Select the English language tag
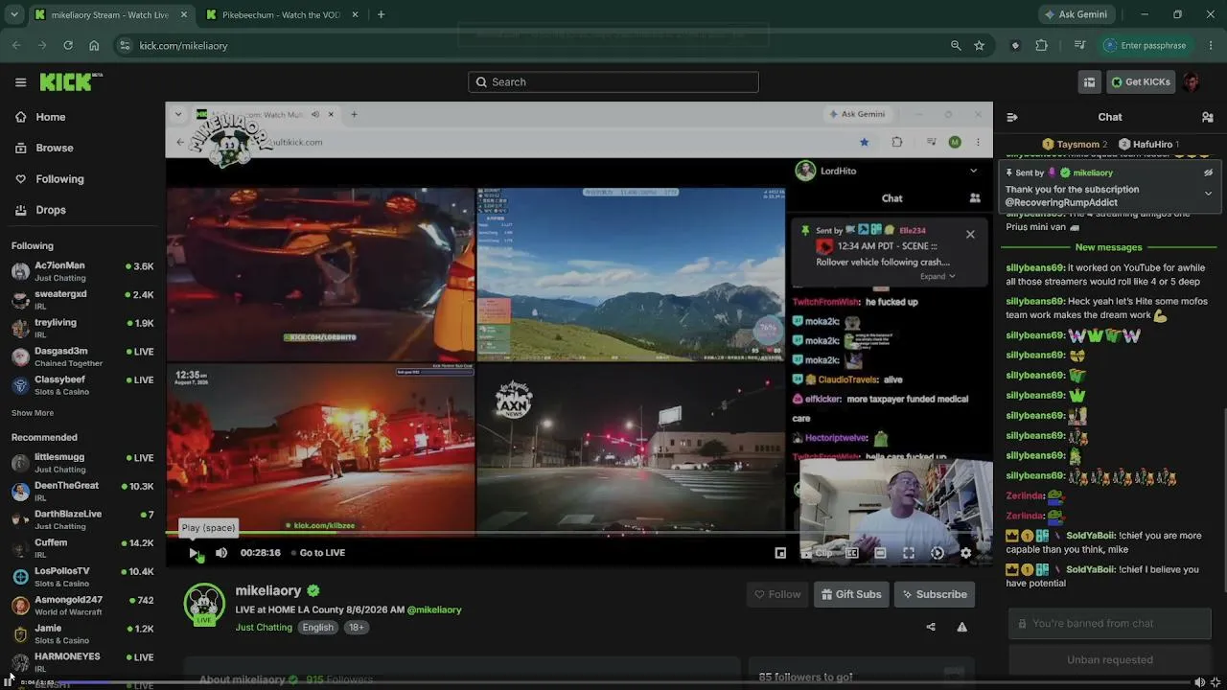 click(317, 628)
